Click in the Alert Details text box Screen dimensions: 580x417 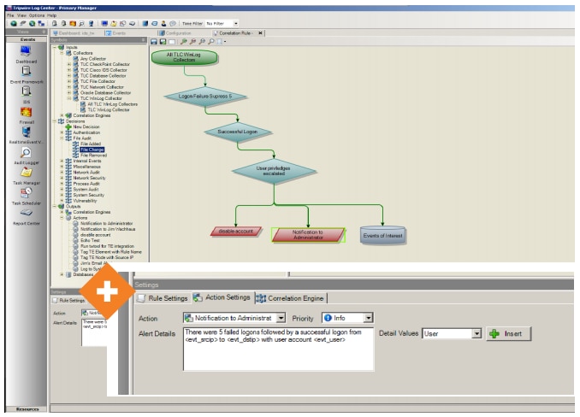(x=279, y=349)
